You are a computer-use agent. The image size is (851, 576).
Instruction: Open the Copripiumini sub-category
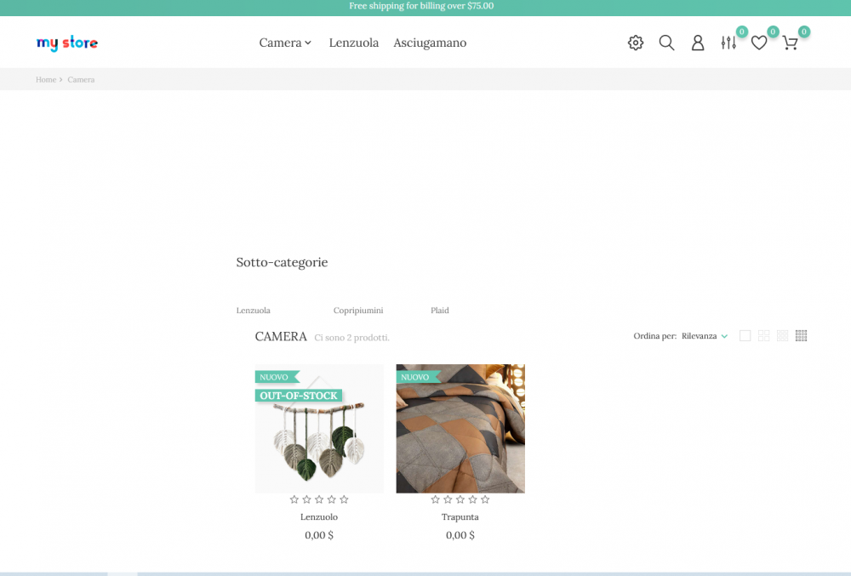pos(358,311)
